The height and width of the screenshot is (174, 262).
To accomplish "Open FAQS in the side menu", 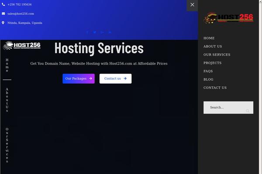I will (208, 71).
